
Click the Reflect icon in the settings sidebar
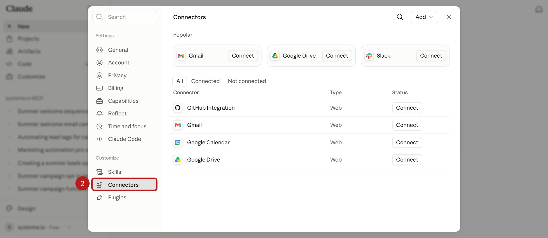tap(100, 114)
